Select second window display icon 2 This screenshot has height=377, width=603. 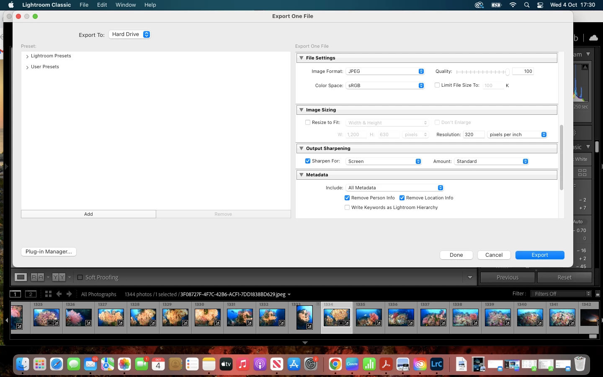click(31, 294)
